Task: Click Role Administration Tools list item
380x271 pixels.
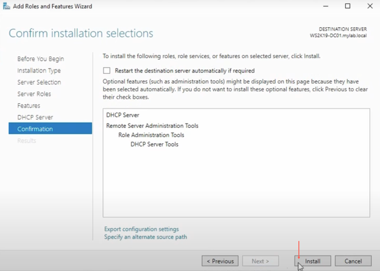Action: [151, 135]
